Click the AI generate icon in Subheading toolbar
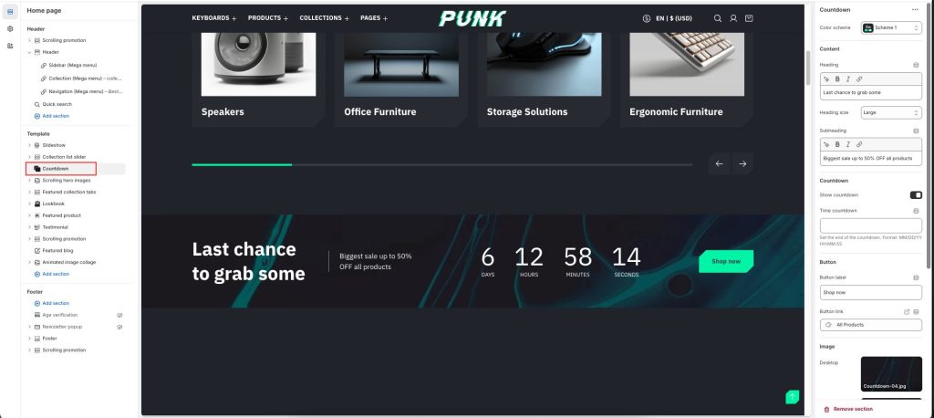 [x=826, y=144]
